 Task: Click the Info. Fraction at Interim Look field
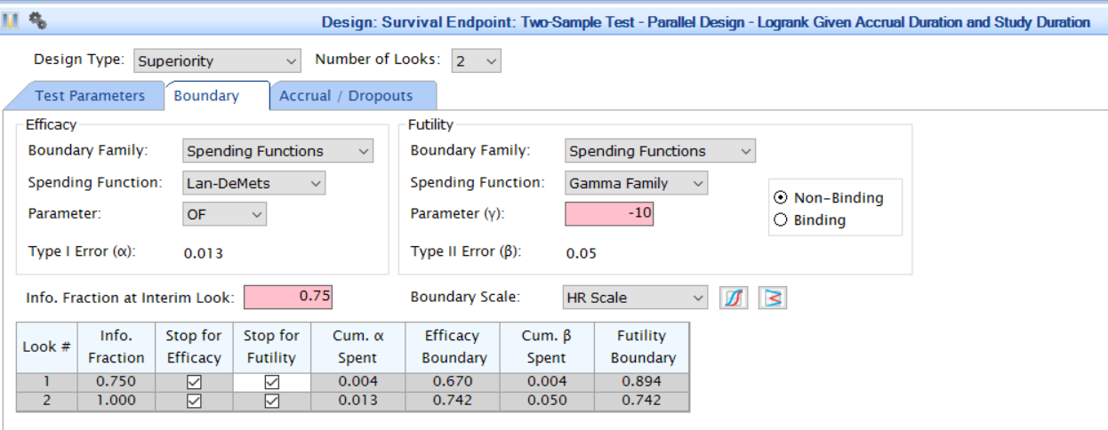click(x=287, y=297)
